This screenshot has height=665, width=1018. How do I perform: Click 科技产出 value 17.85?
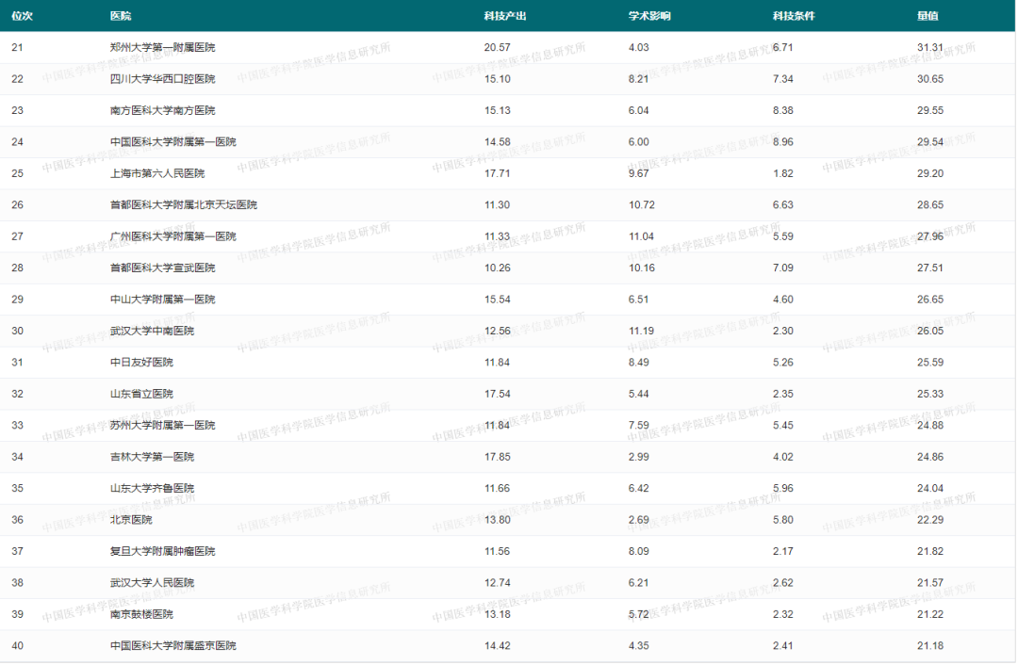[x=498, y=457]
